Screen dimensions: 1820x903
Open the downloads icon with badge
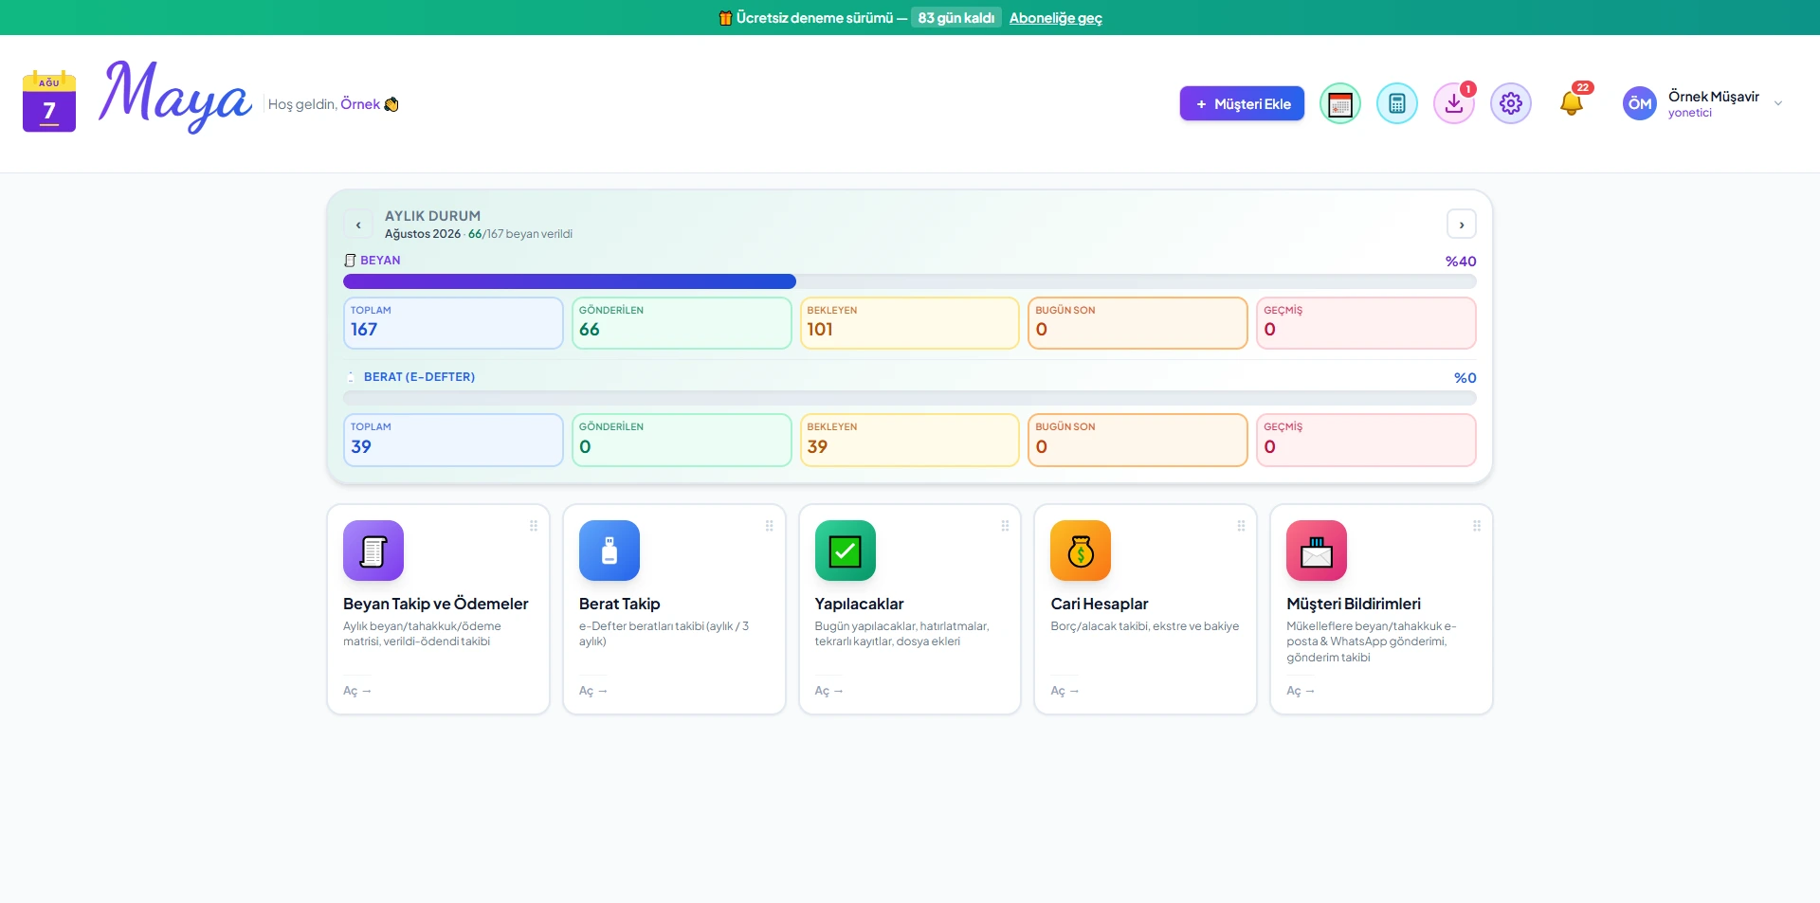1454,103
